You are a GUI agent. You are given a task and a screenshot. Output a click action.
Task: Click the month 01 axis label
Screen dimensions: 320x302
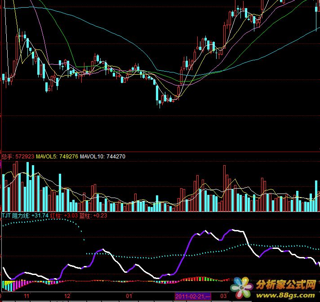point(129,296)
